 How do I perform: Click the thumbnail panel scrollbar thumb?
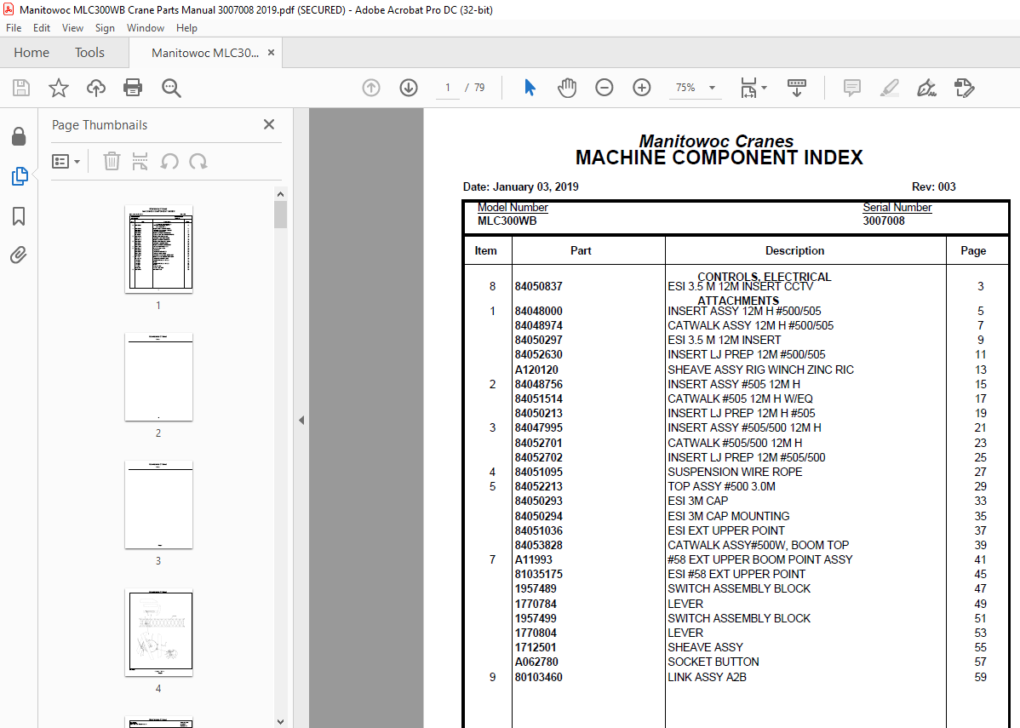coord(280,215)
